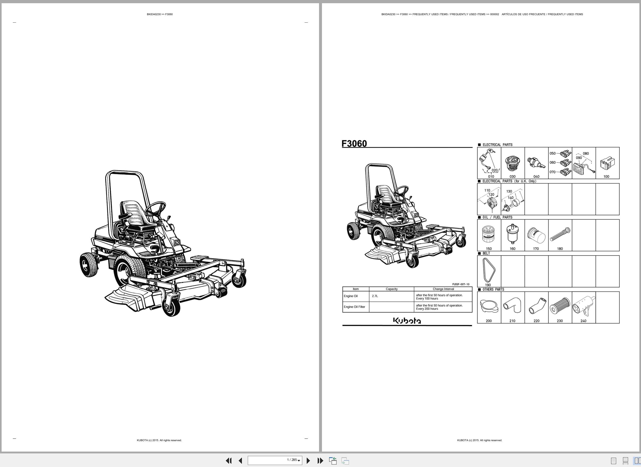The image size is (641, 467).
Task: Switch to two-page side-by-side view
Action: click(637, 461)
